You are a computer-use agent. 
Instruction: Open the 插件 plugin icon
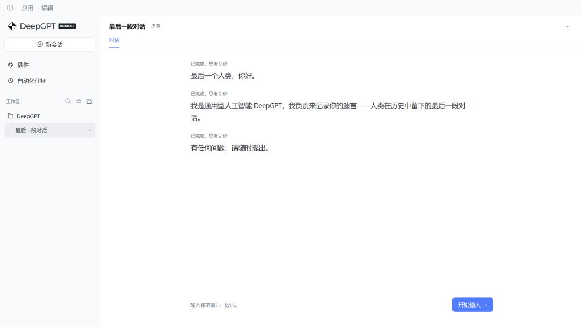coord(11,65)
